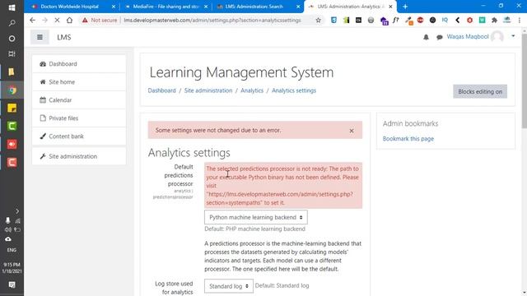Toggle the LMS hamburger navigation menu
This screenshot has height=296, width=527.
tap(40, 37)
